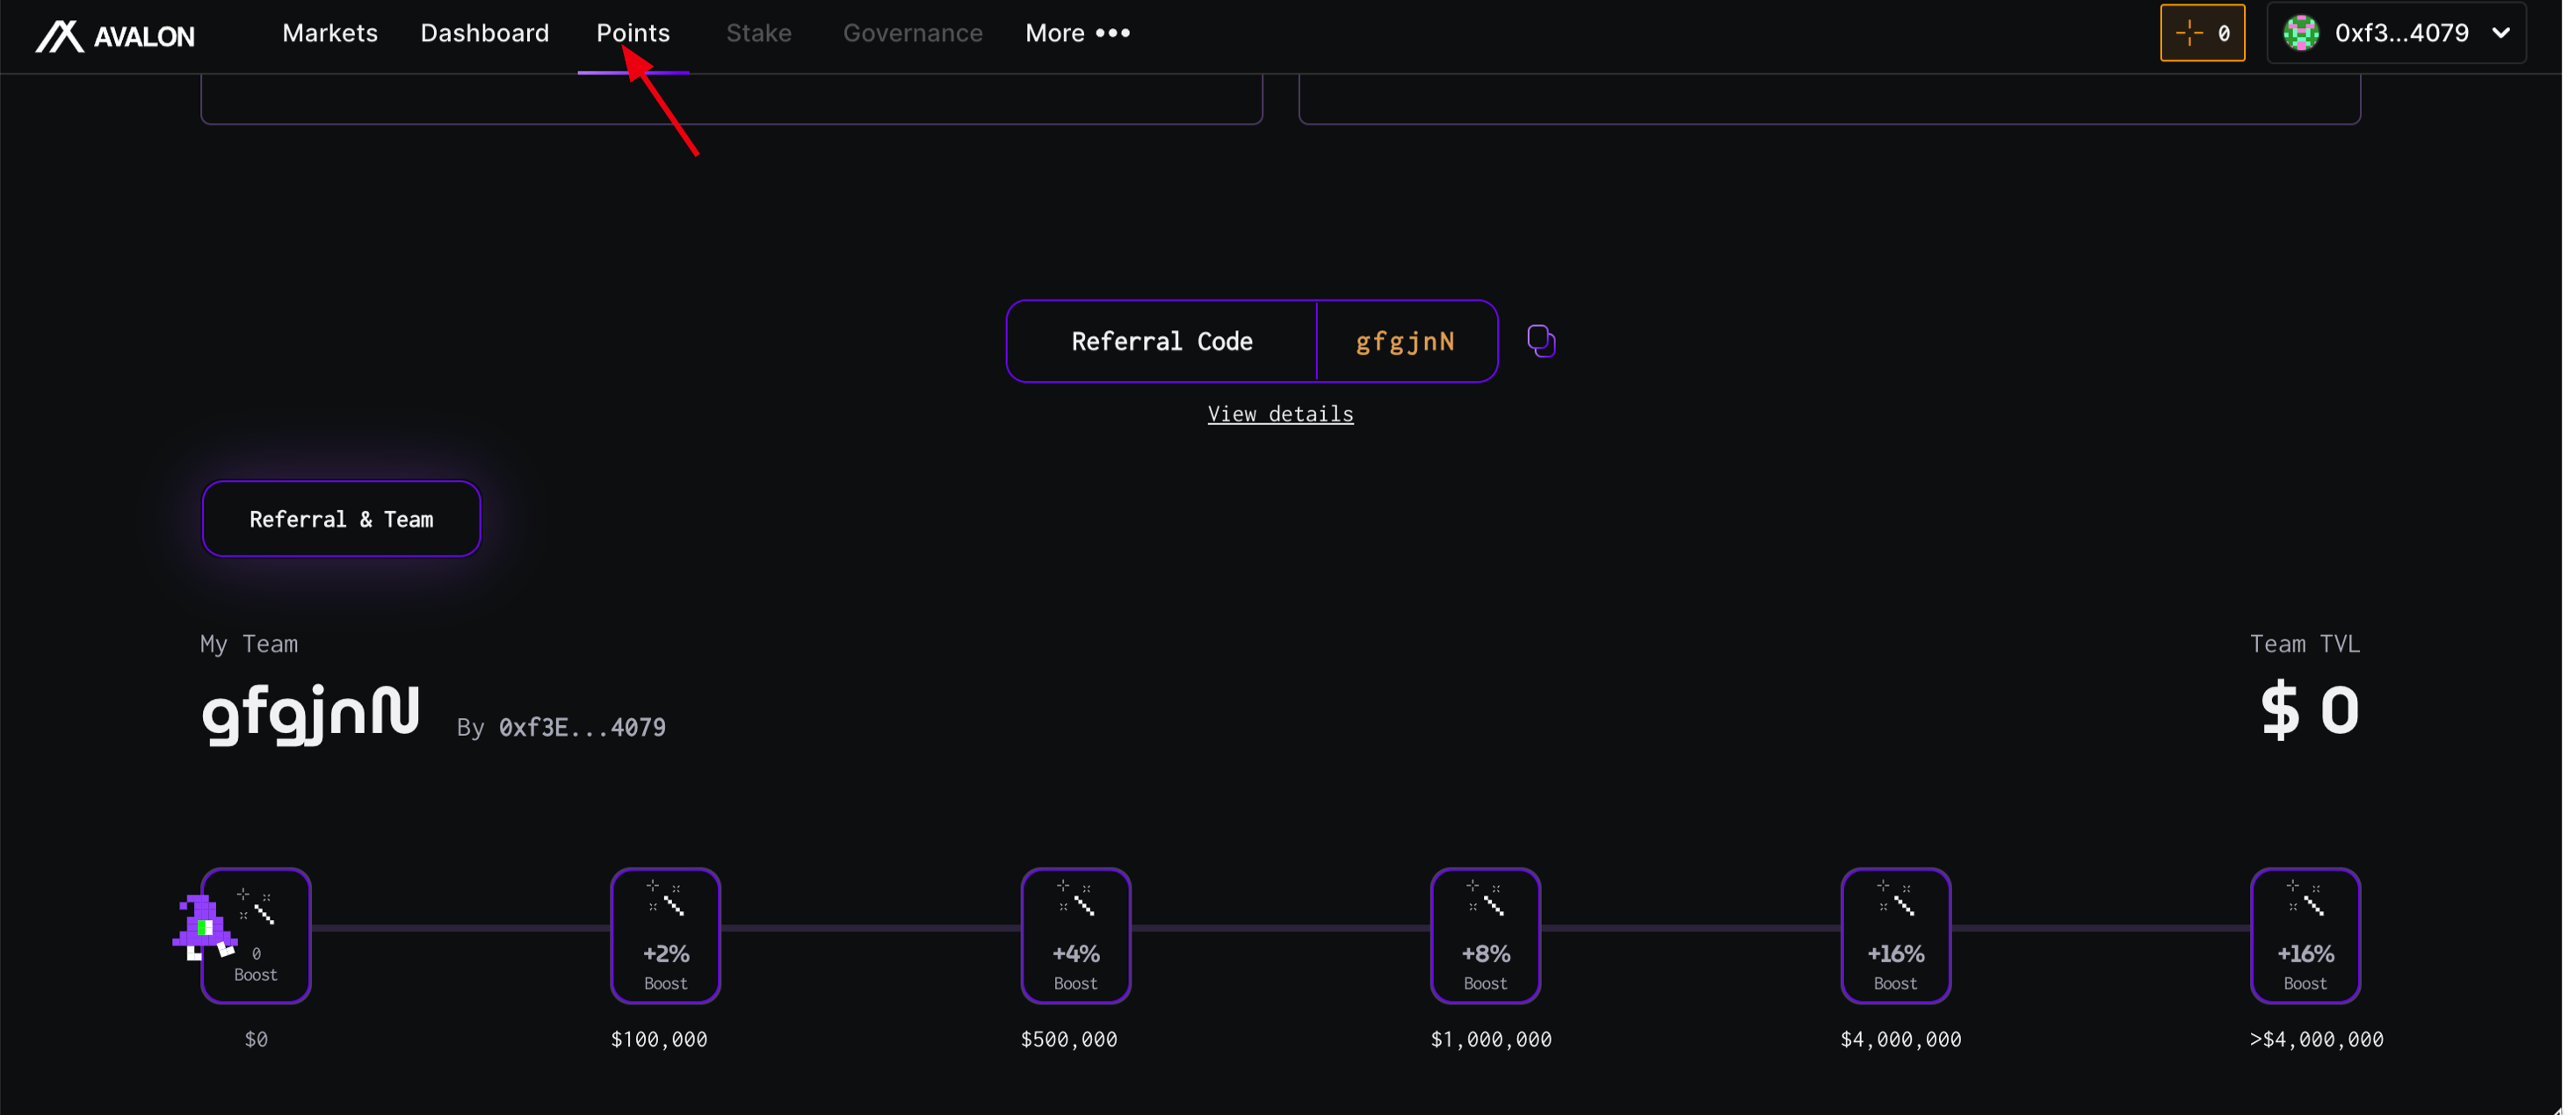The width and height of the screenshot is (2576, 1115).
Task: Select the 0 Boost tier card
Action: (x=256, y=935)
